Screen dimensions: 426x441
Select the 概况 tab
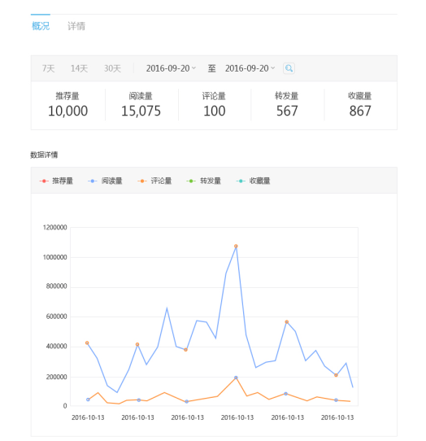[41, 26]
